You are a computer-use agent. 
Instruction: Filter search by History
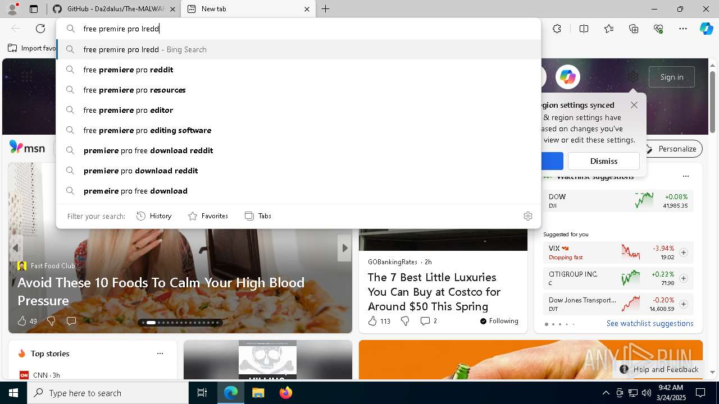154,216
